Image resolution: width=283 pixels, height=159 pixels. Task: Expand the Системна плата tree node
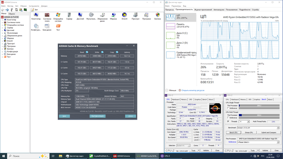pos(2,22)
